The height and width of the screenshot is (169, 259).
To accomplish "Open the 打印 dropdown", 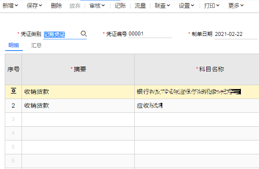I will tap(212, 6).
